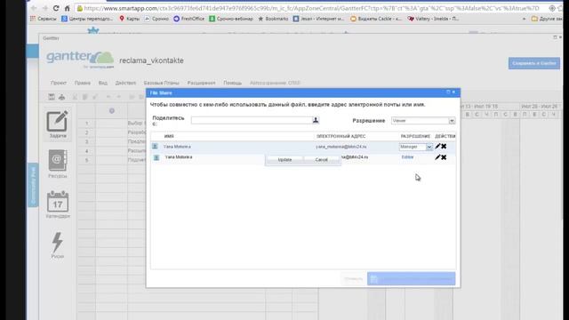569x320 pixels.
Task: Click the Yana Motorina name in Editor row
Action: click(x=179, y=157)
